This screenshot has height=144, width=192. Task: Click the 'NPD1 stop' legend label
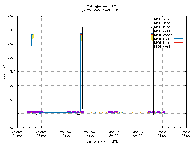coord(162,39)
